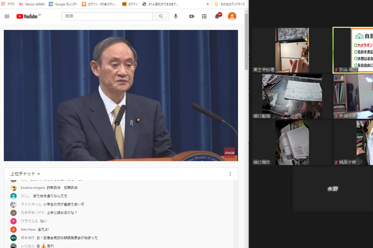This screenshot has width=373, height=248.
Task: Click the koubou mogura chat username
Action: pyautogui.click(x=33, y=188)
